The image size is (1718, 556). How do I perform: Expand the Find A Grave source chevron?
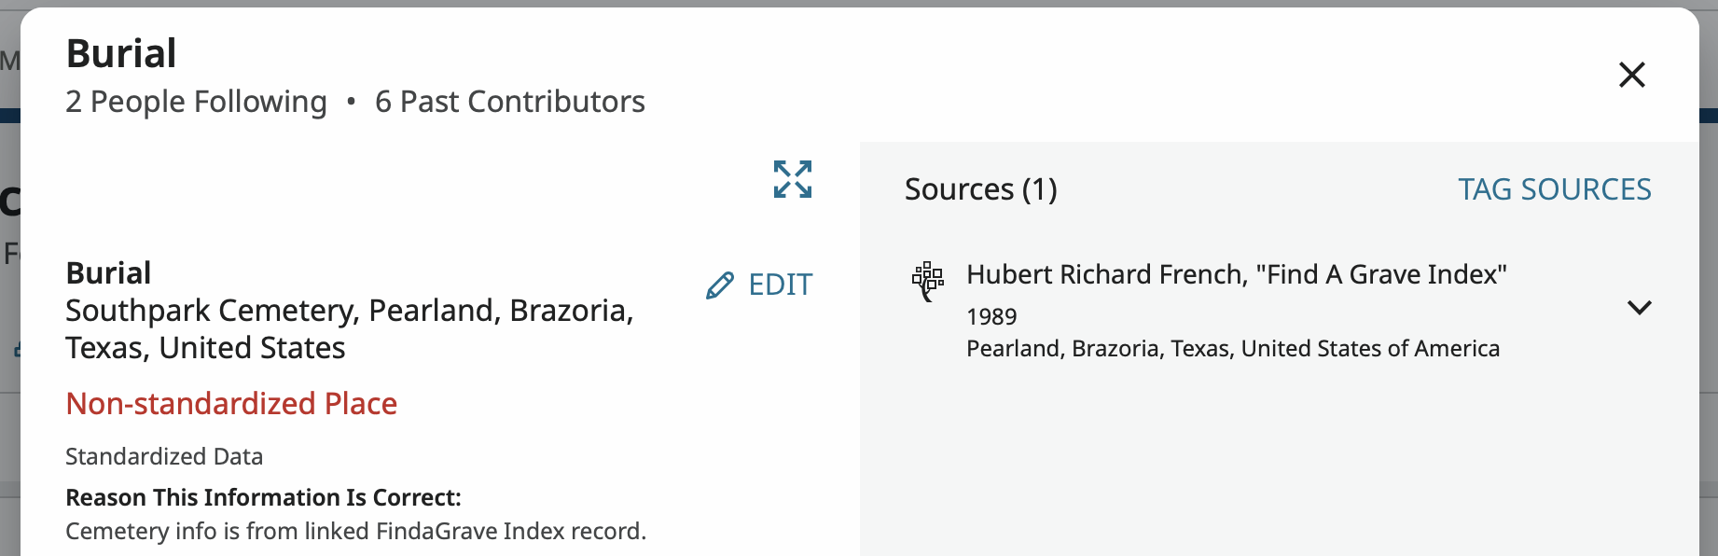point(1639,308)
